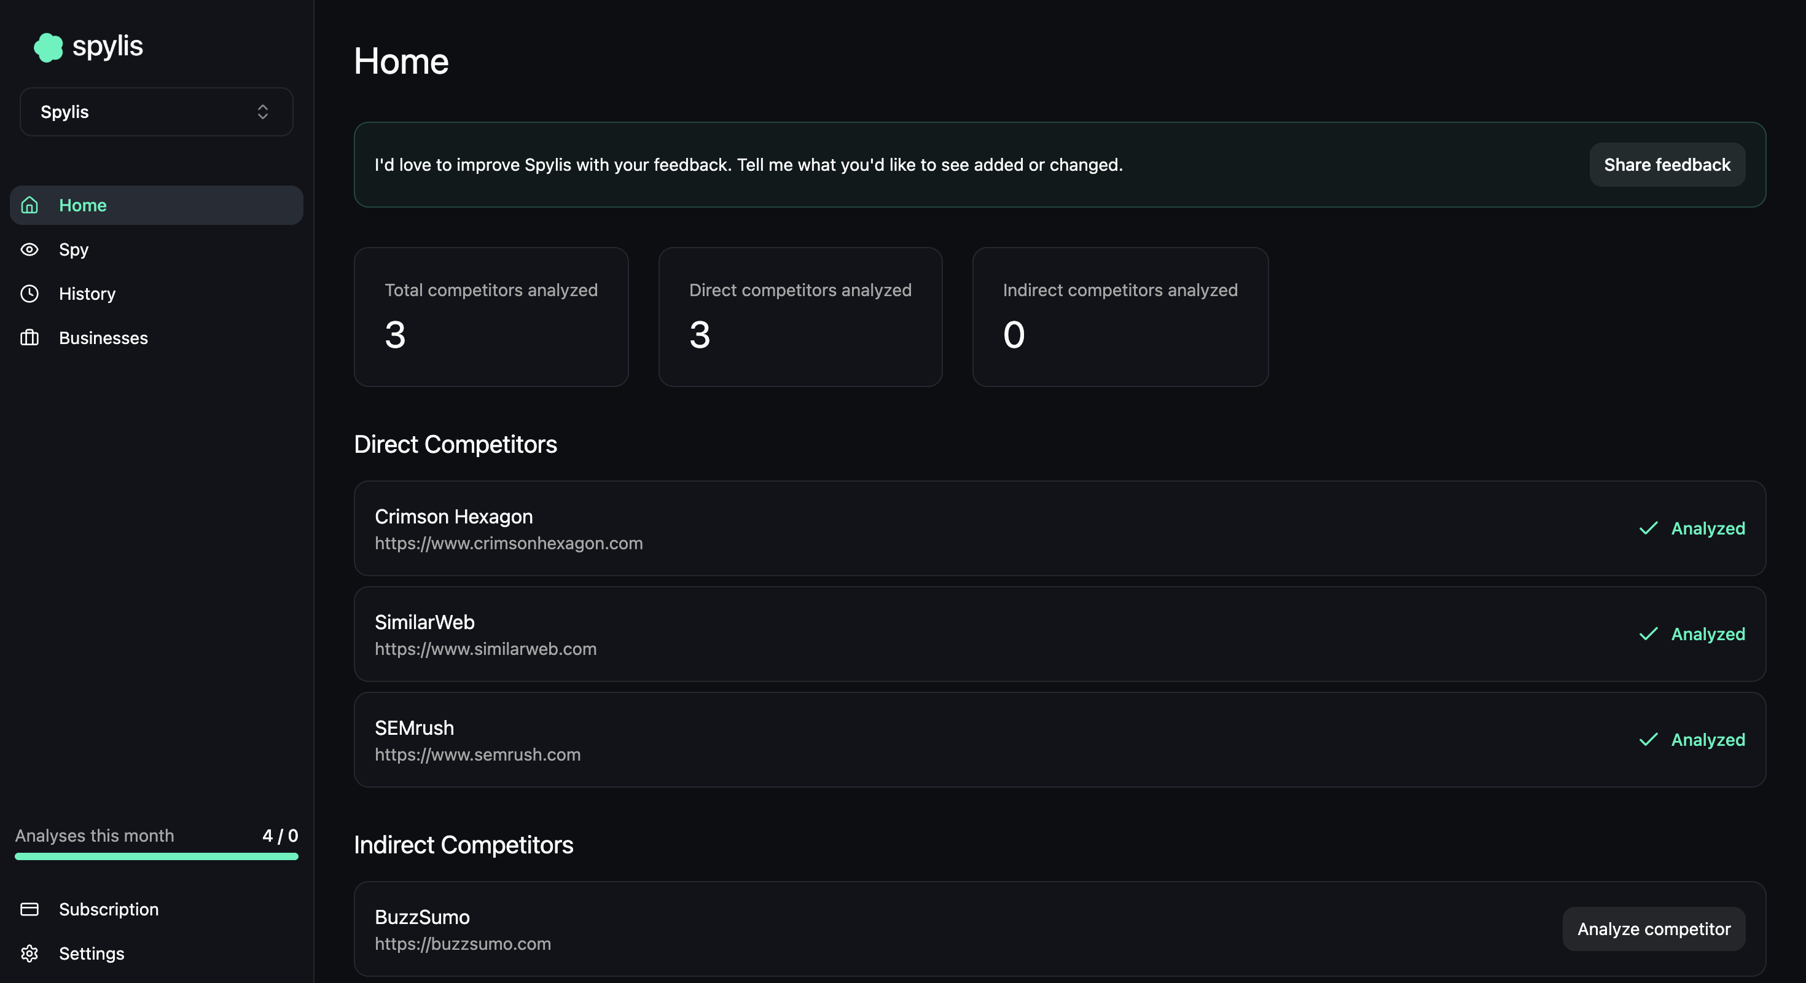Image resolution: width=1806 pixels, height=983 pixels.
Task: Click the Subscription card icon
Action: point(29,909)
